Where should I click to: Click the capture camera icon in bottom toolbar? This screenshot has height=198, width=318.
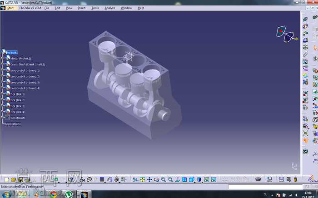click(258, 179)
